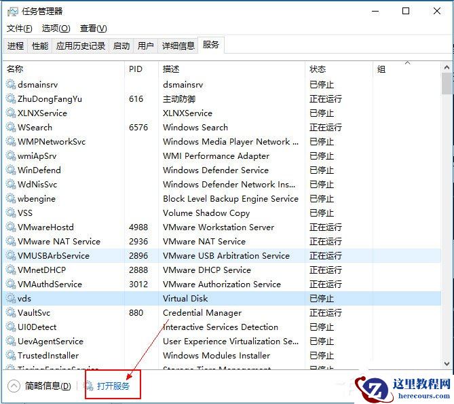Select the Virtual Disk description cell
The image size is (454, 404).
click(185, 298)
